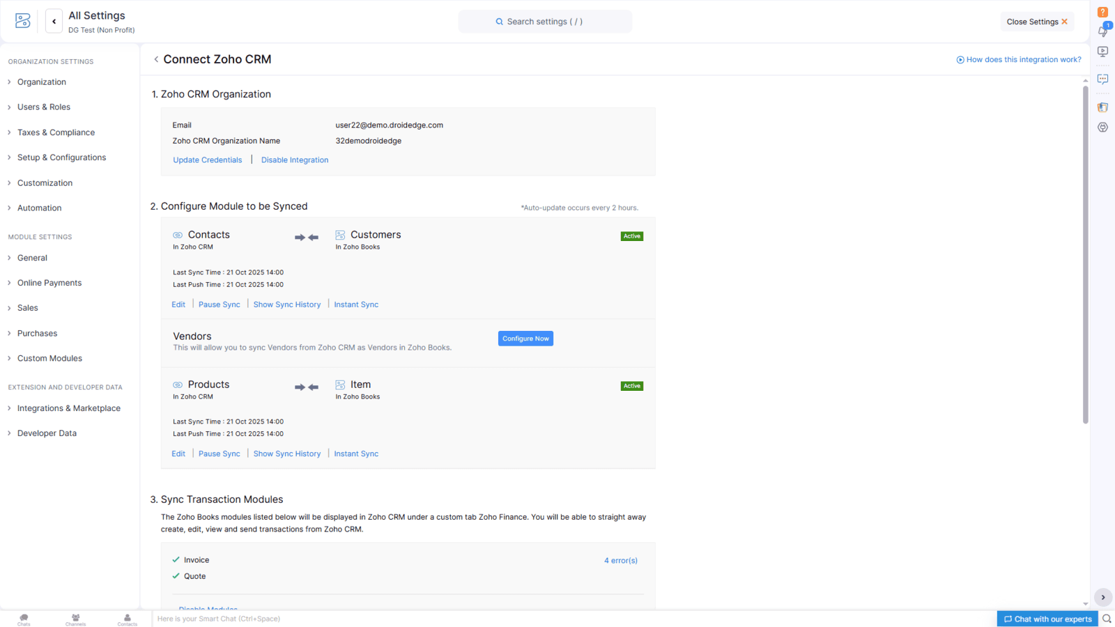Expand Integrations & Marketplace settings

coord(68,408)
